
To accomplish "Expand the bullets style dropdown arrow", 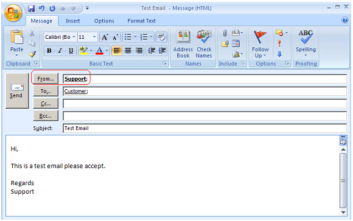I will tap(135, 37).
